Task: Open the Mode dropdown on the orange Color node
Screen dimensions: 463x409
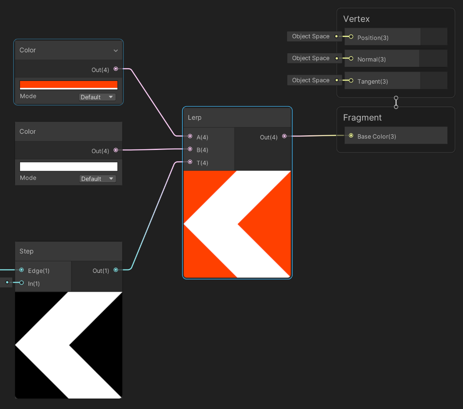Action: click(97, 97)
